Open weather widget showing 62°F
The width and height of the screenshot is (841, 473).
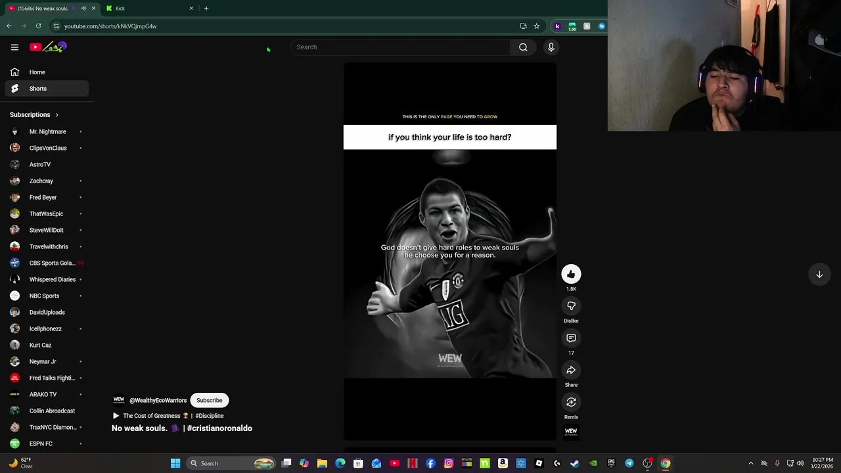(x=21, y=463)
